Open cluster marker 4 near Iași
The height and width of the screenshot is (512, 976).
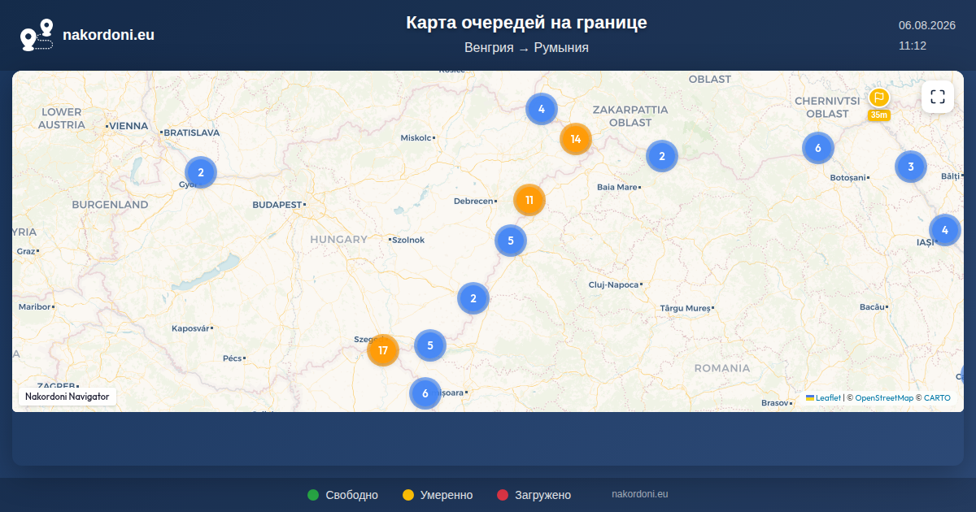[x=945, y=230]
